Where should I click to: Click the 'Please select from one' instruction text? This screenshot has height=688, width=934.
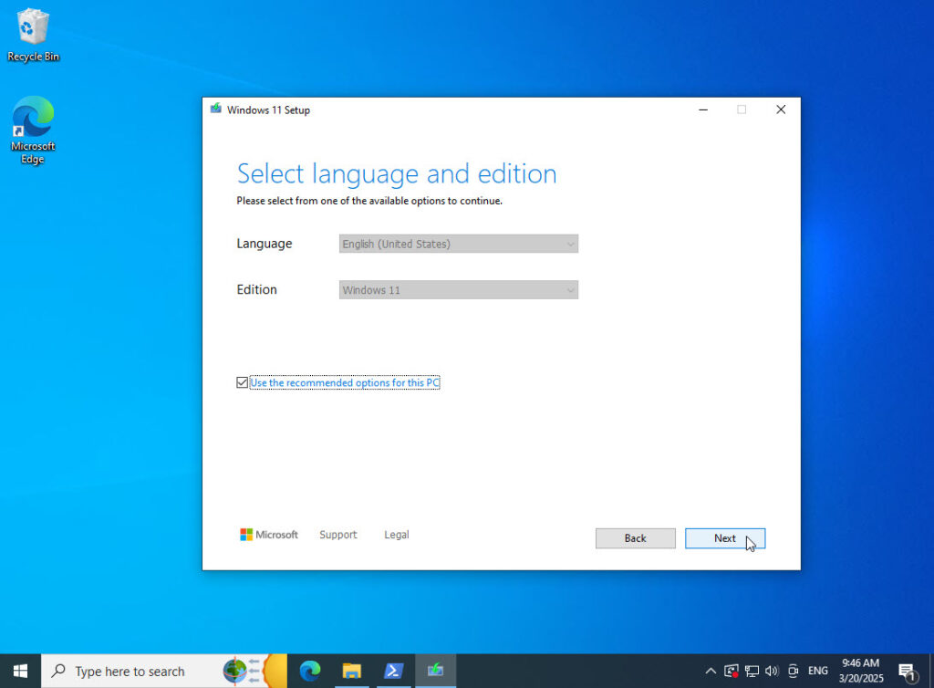pos(369,201)
